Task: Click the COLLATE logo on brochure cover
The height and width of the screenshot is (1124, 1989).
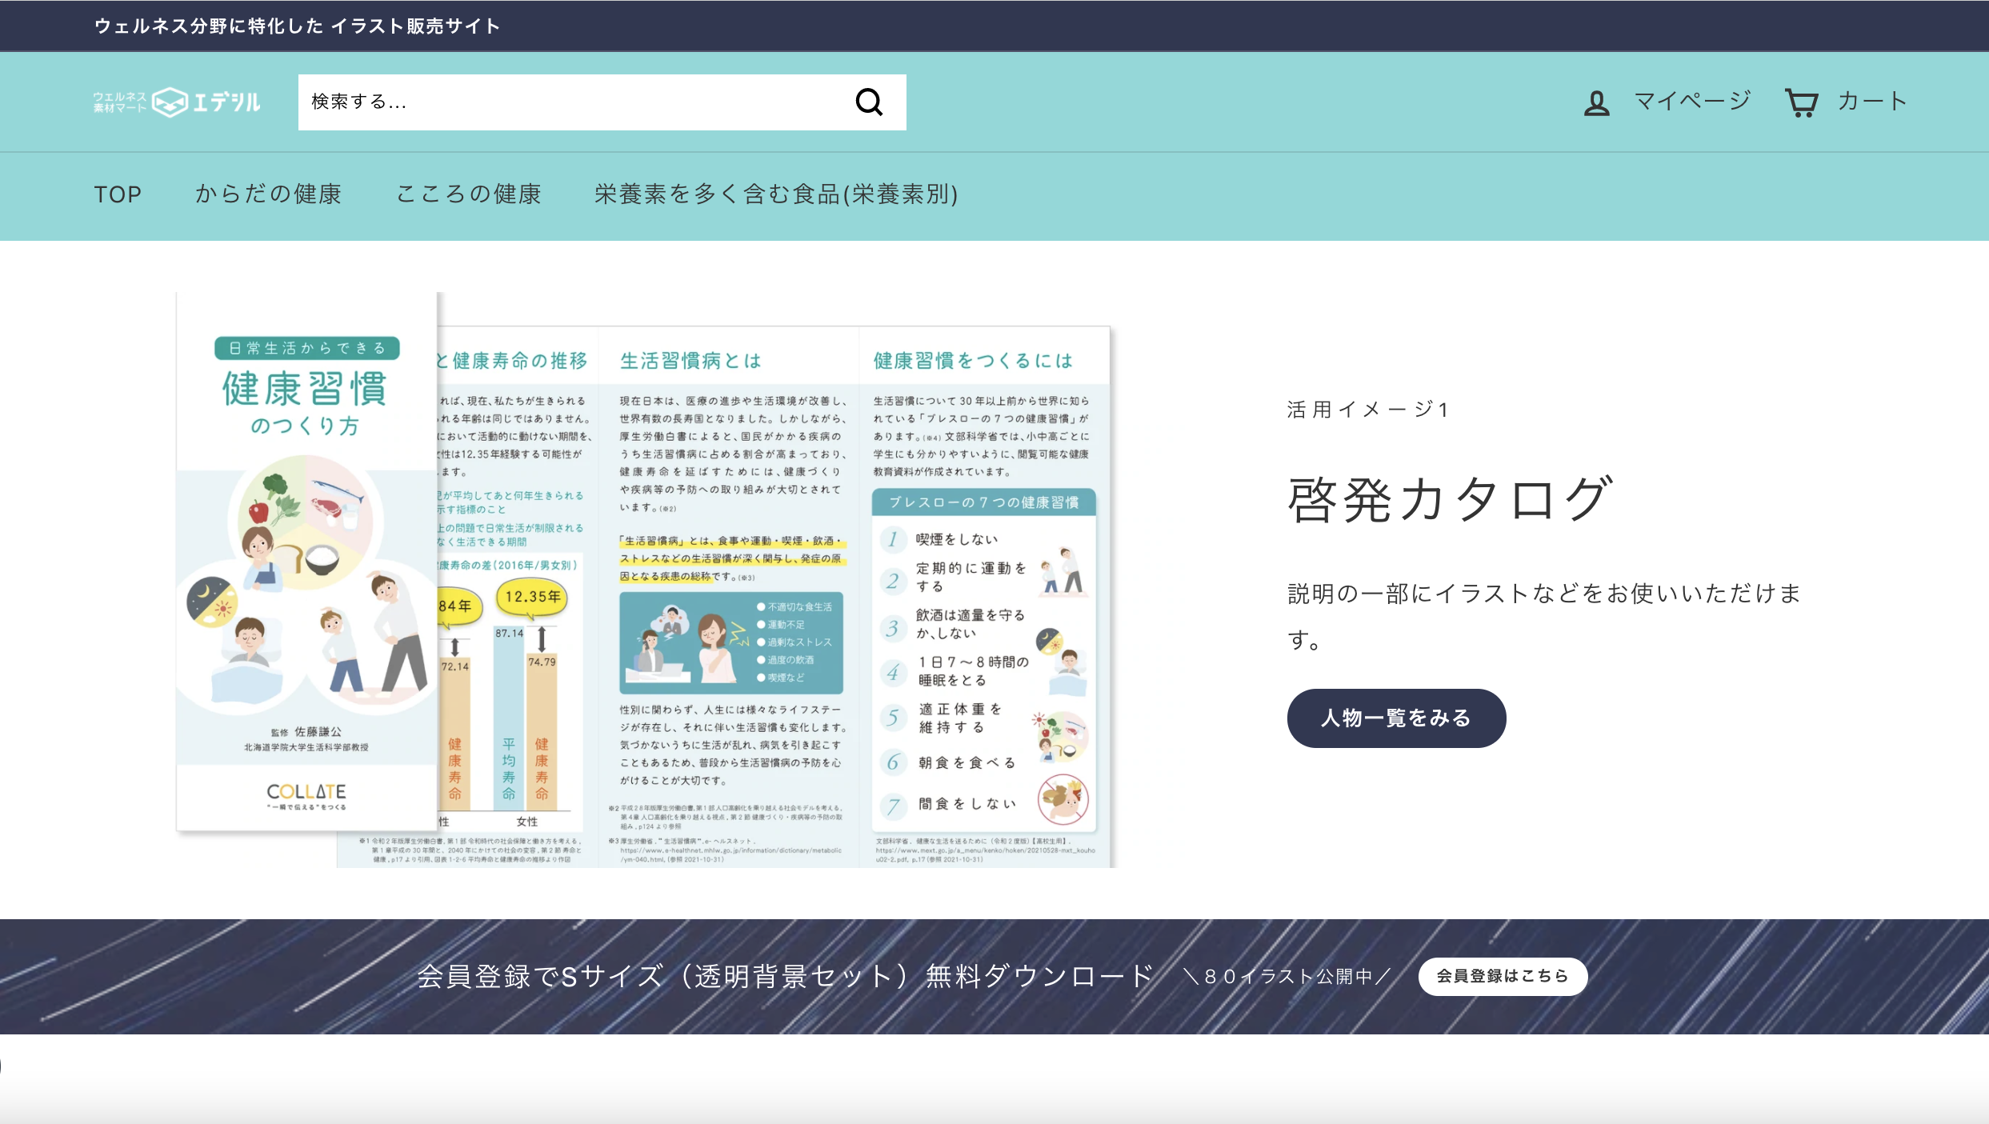Action: (306, 794)
